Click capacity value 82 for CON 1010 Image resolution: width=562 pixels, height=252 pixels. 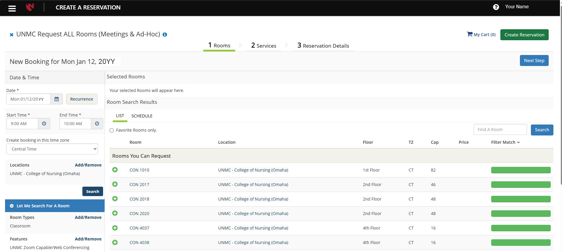[433, 170]
